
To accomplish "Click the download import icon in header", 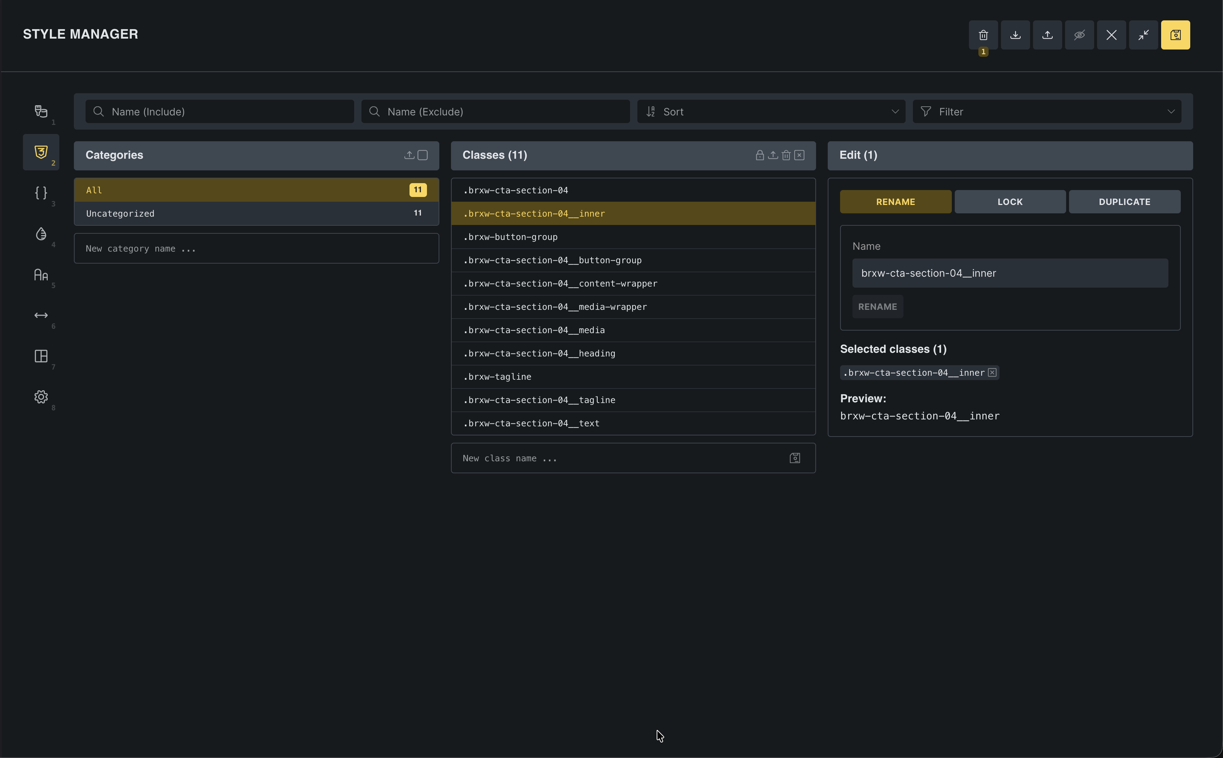I will [1015, 35].
